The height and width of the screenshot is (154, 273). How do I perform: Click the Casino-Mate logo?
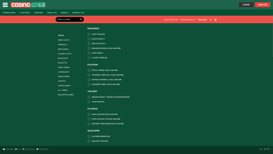point(28,5)
